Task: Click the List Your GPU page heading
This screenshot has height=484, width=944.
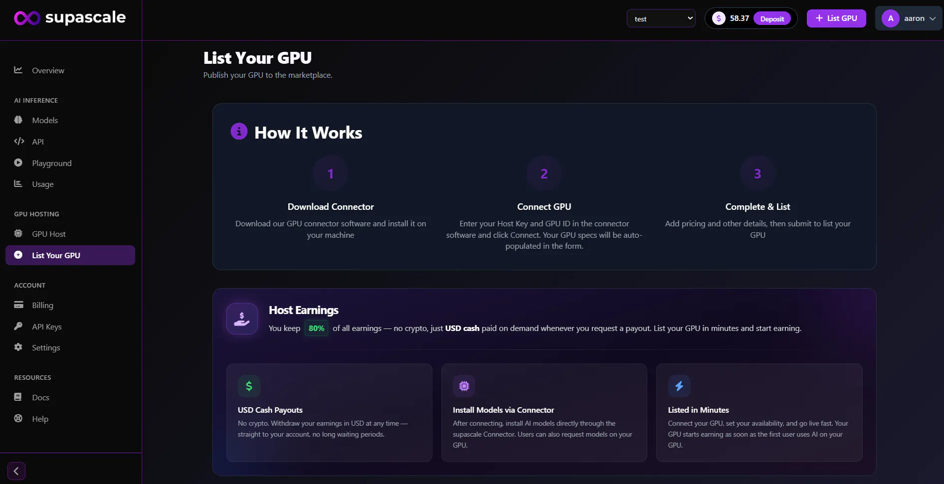Action: (257, 58)
